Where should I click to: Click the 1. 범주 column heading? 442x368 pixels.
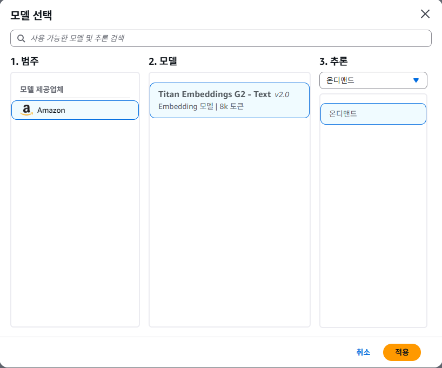coord(24,61)
